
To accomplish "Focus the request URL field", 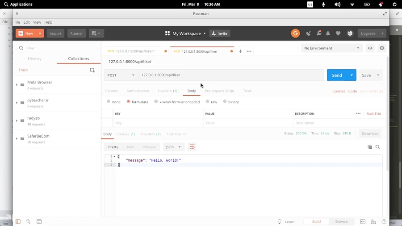I will [231, 75].
